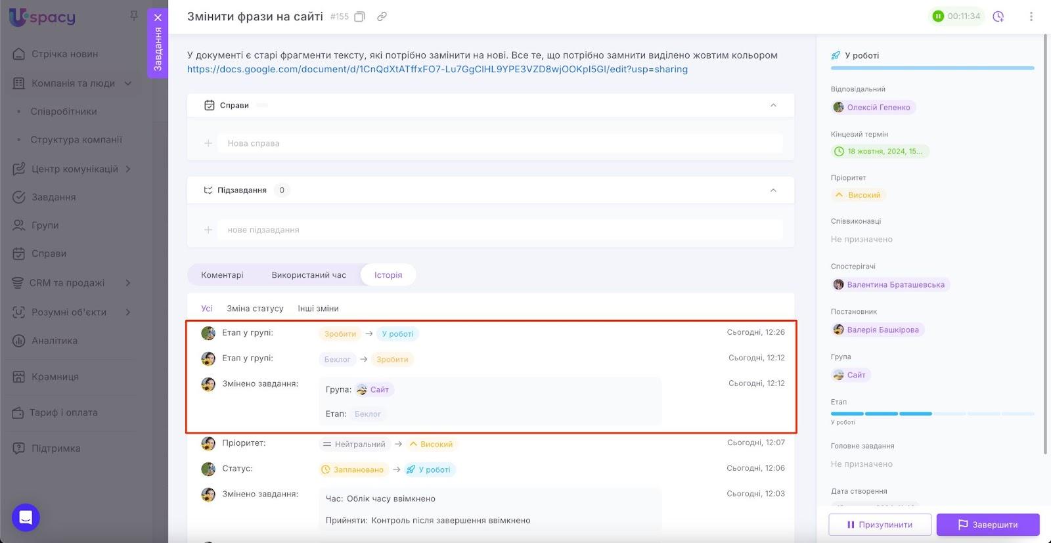This screenshot has height=543, width=1051.
Task: Expand Компанія та люди menu
Action: pos(128,83)
